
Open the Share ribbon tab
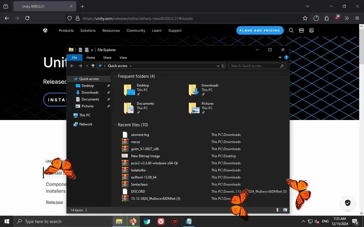(107, 58)
